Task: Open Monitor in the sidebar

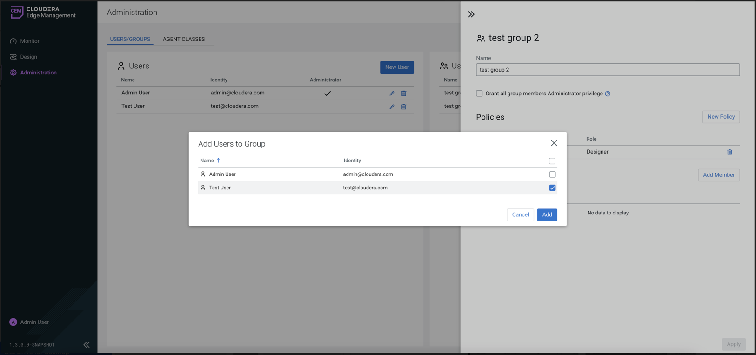Action: click(x=30, y=41)
